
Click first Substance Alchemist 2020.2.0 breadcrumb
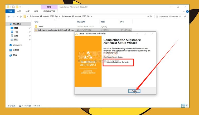tap(43, 16)
